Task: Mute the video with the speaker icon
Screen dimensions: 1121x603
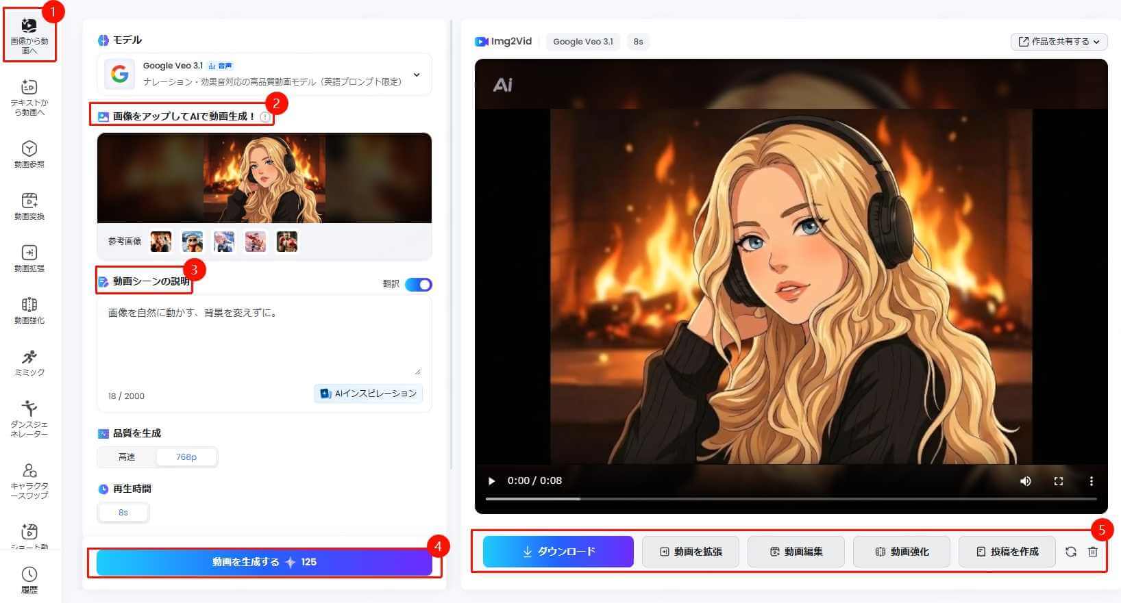Action: [x=1025, y=481]
